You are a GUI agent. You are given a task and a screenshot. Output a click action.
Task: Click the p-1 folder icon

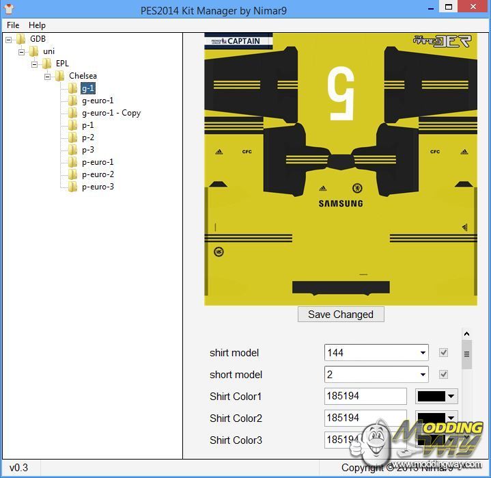(x=72, y=125)
